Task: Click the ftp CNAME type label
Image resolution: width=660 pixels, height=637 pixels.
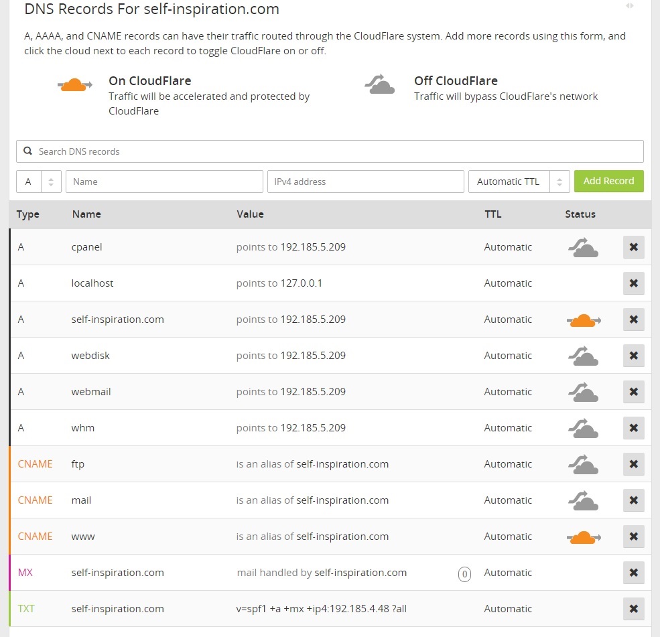Action: tap(35, 464)
